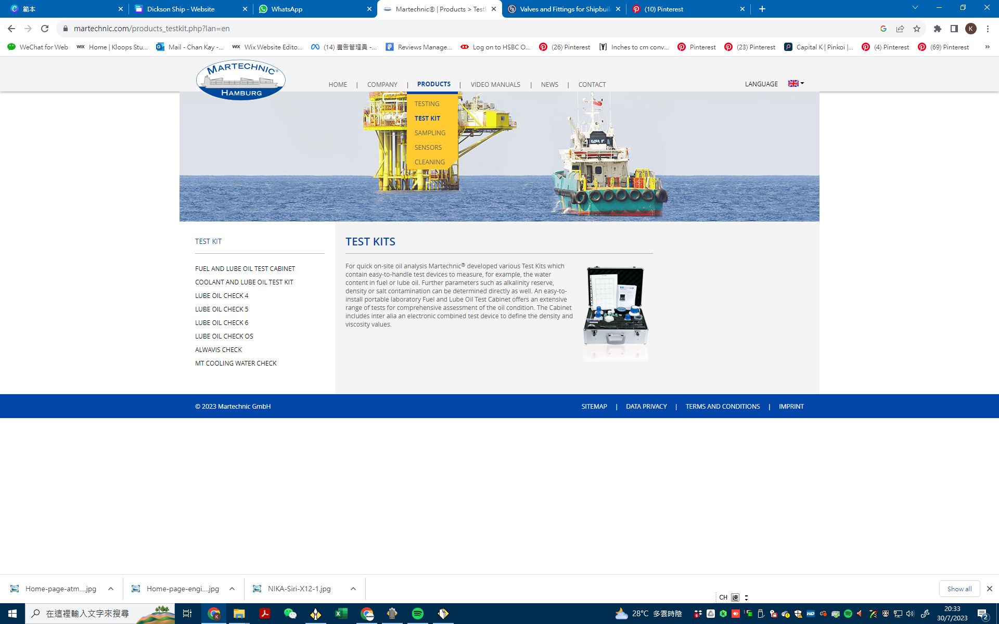Click the share page icon in the address bar

point(900,29)
